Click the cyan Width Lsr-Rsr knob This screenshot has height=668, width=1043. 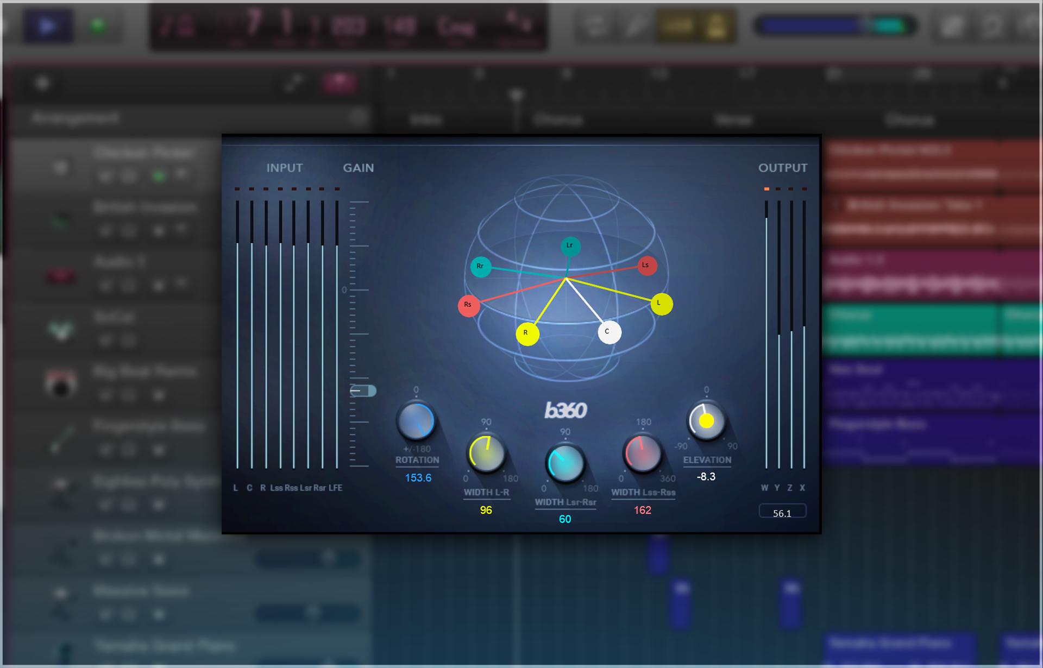tap(565, 463)
